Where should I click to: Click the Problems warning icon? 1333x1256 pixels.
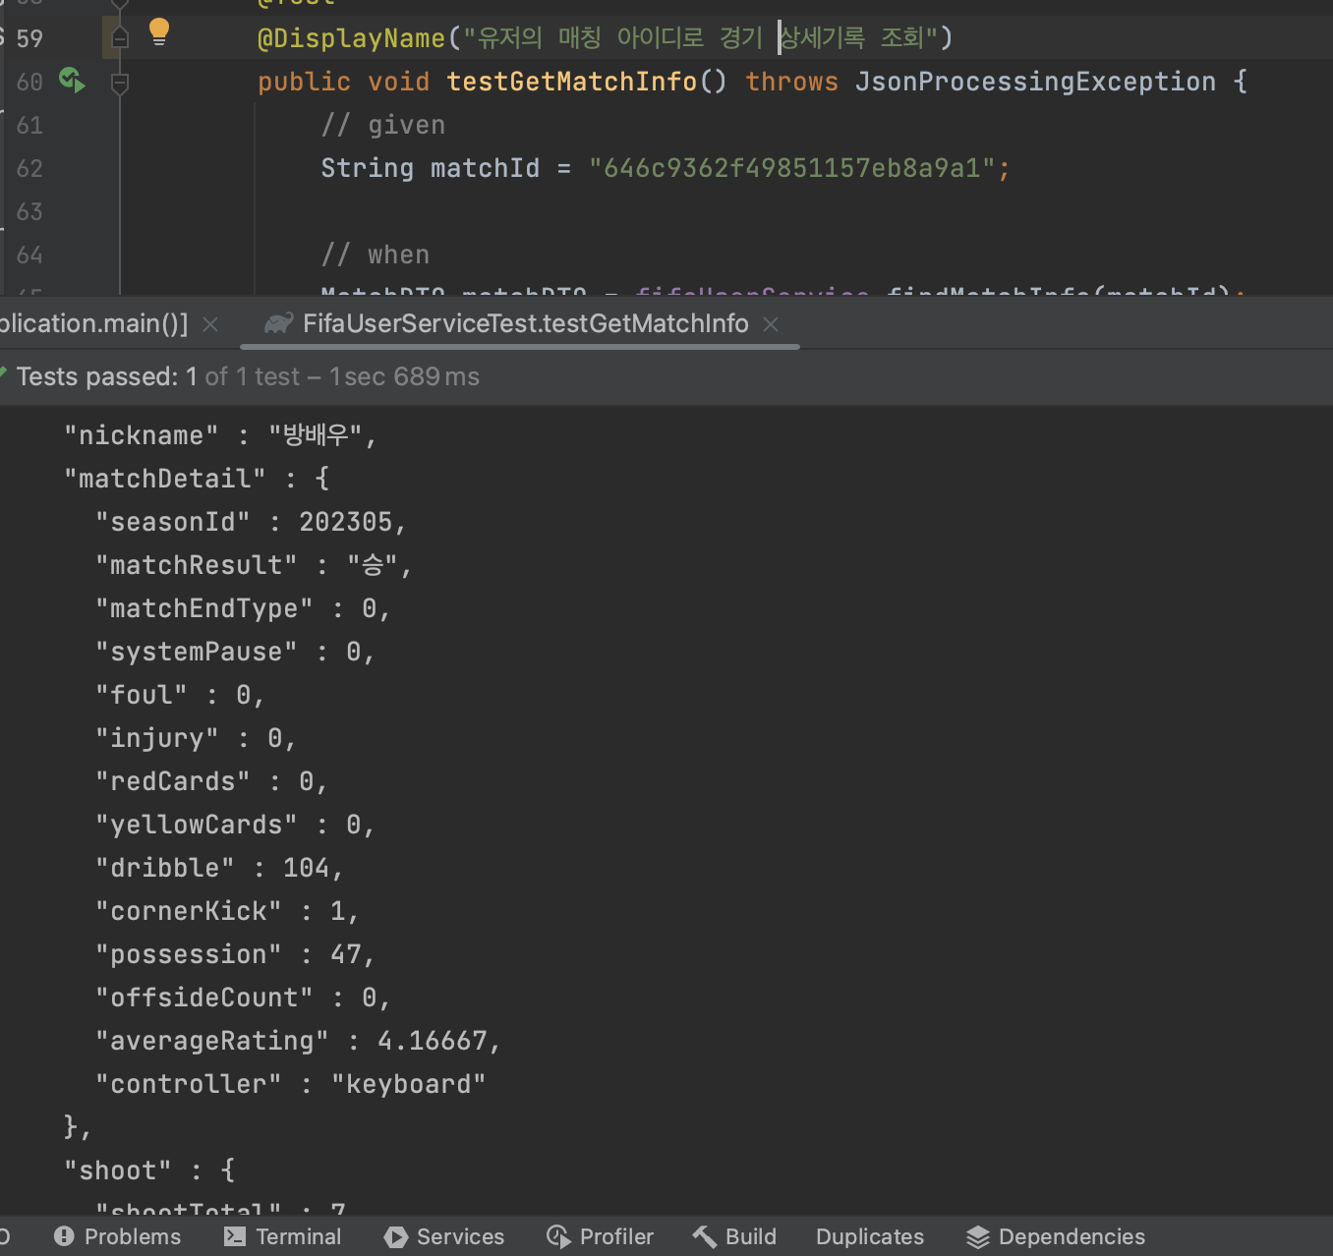[64, 1236]
